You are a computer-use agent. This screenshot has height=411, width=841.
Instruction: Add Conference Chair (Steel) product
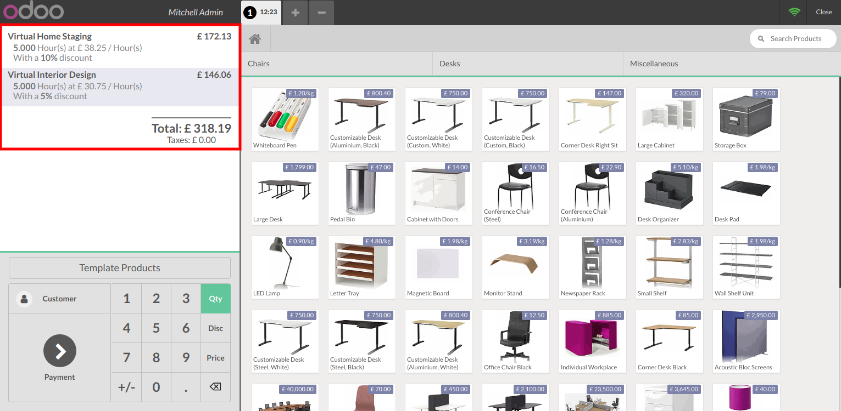click(x=516, y=193)
